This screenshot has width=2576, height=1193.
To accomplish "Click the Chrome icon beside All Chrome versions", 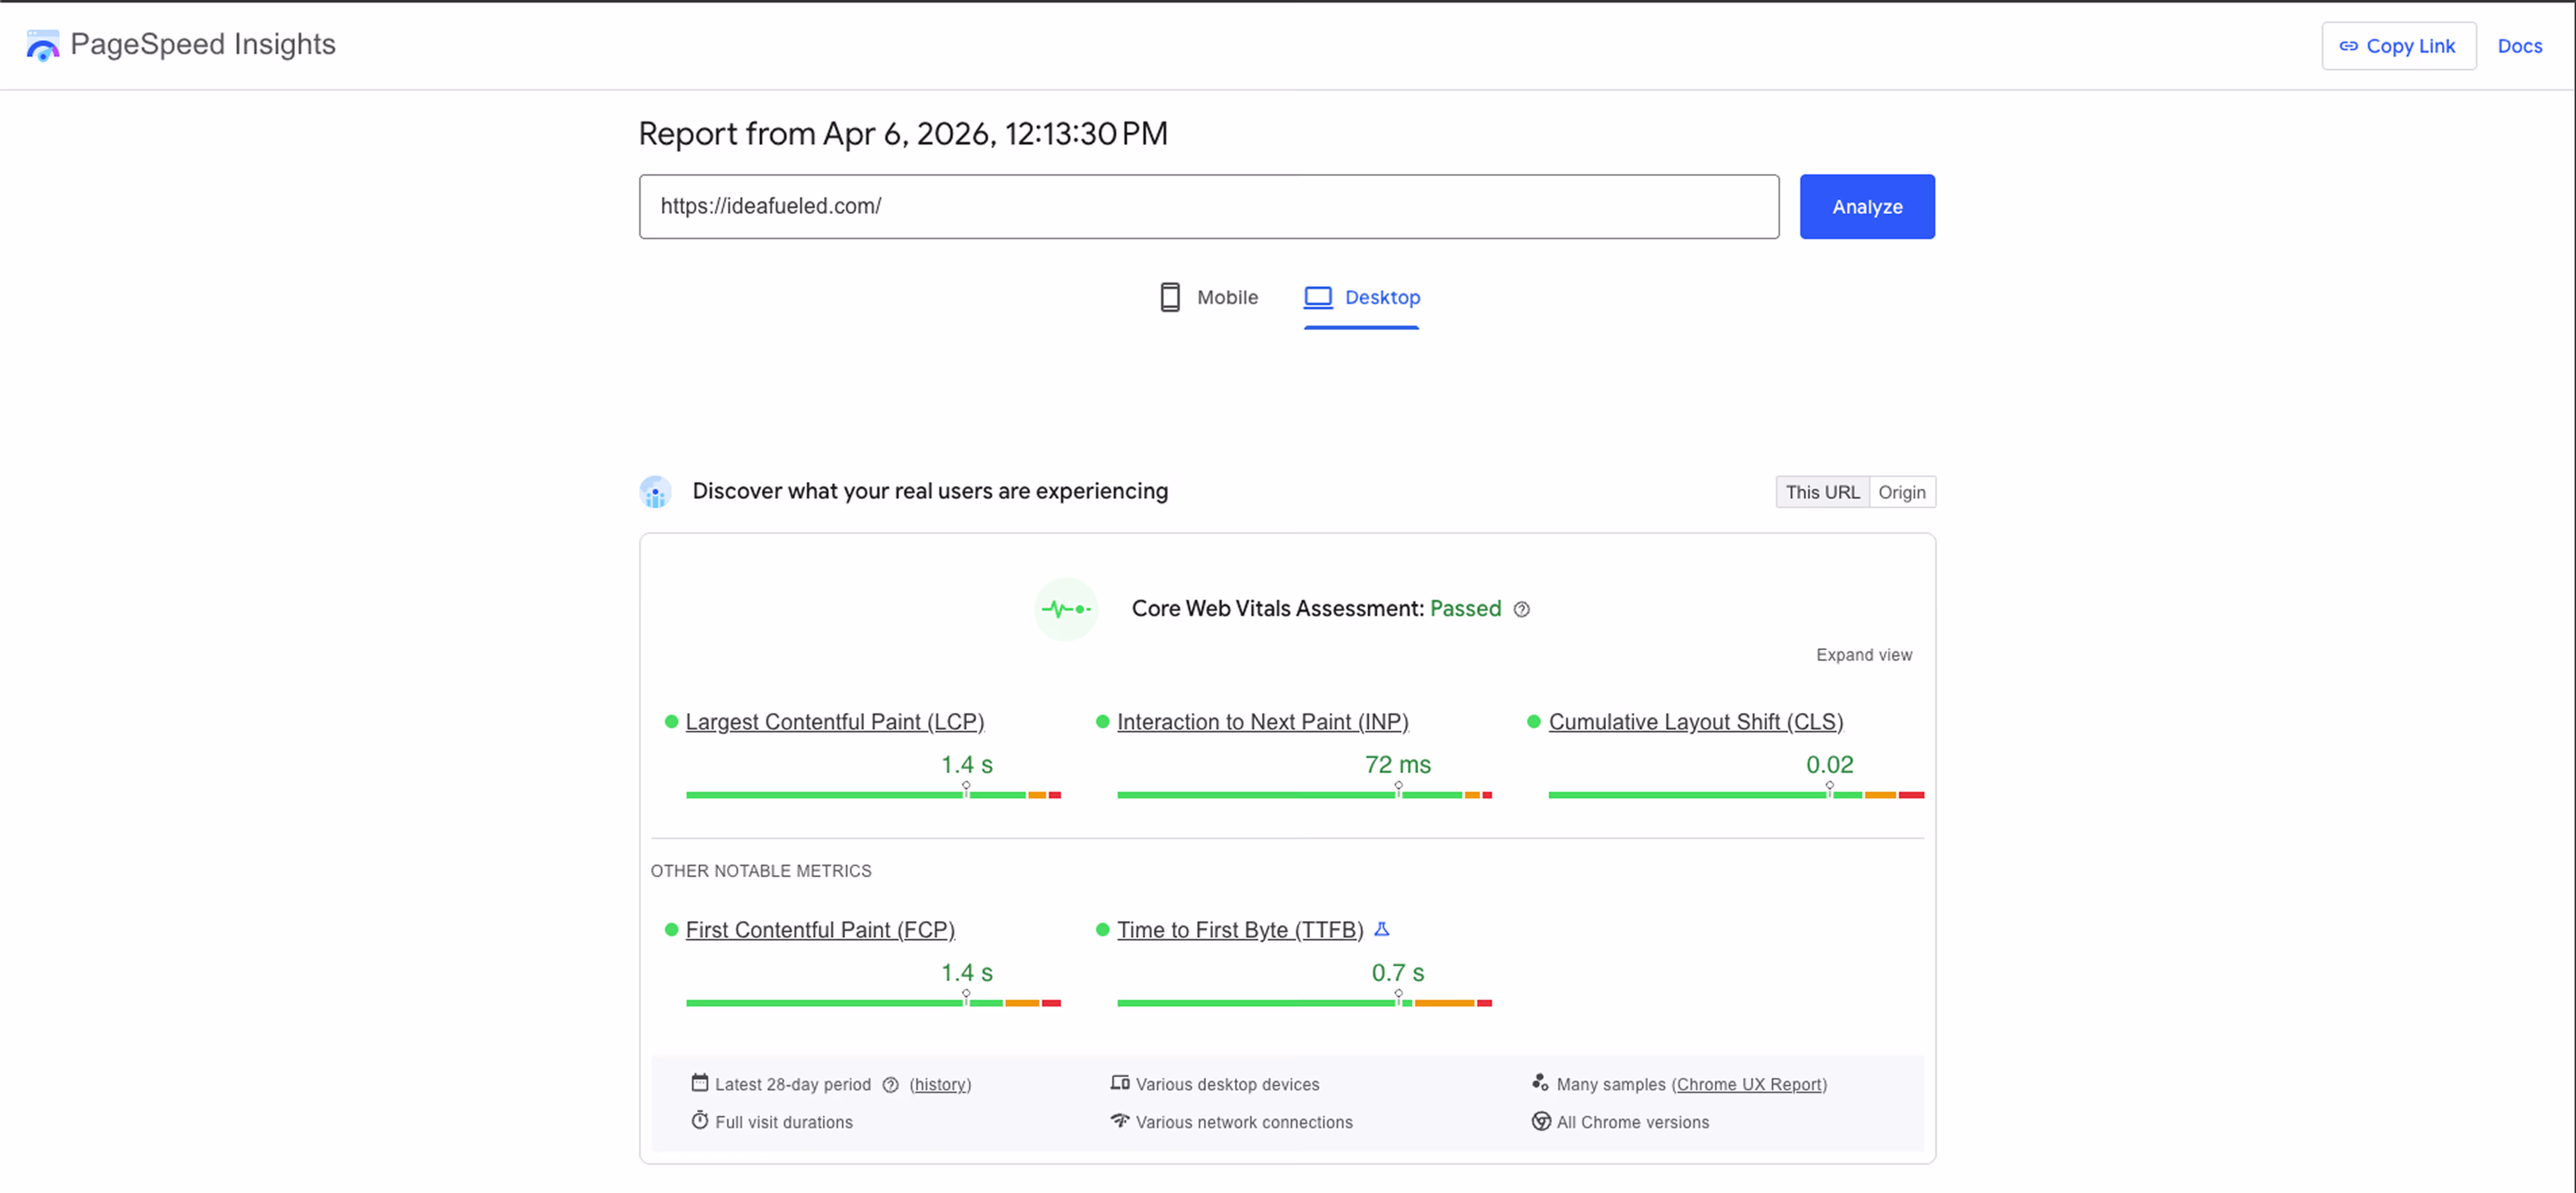I will tap(1541, 1121).
